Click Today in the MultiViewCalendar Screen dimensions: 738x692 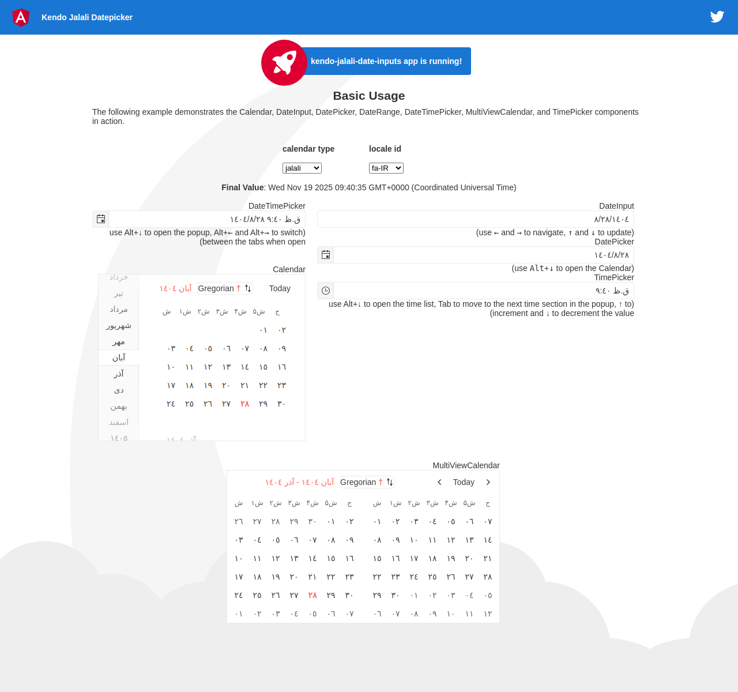click(x=464, y=482)
